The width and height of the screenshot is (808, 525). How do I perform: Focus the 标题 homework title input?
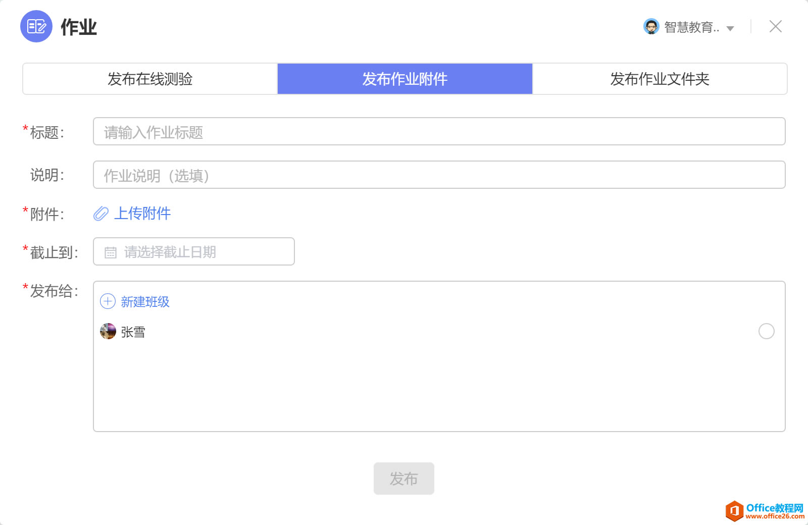(439, 131)
